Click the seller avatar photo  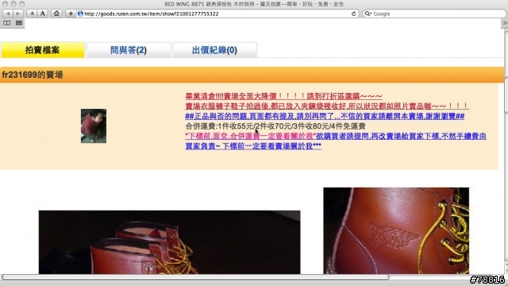tap(94, 126)
